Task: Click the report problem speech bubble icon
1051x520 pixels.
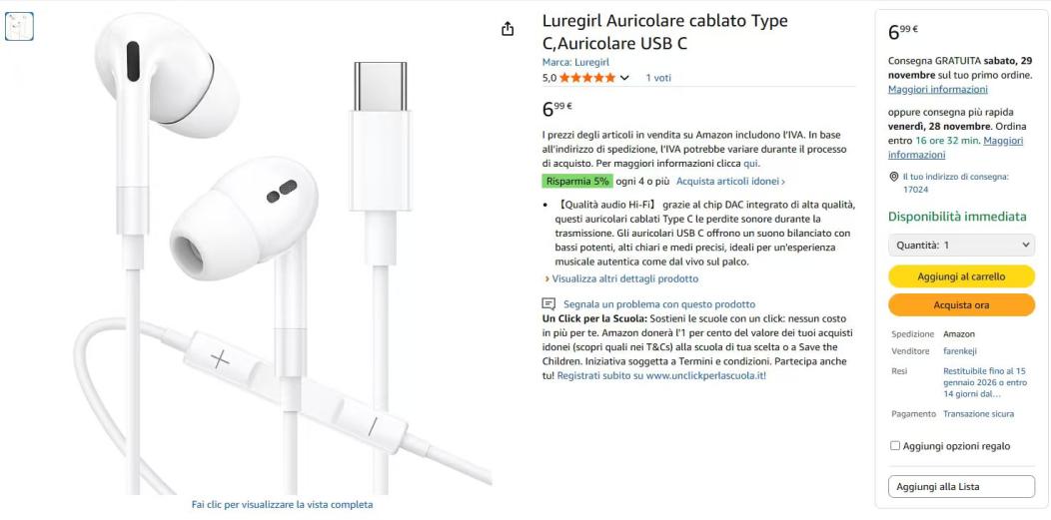Action: [548, 303]
